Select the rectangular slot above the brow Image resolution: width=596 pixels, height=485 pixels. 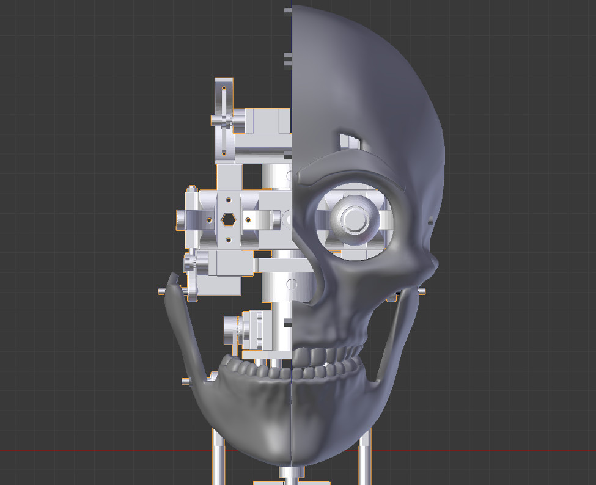(x=349, y=140)
